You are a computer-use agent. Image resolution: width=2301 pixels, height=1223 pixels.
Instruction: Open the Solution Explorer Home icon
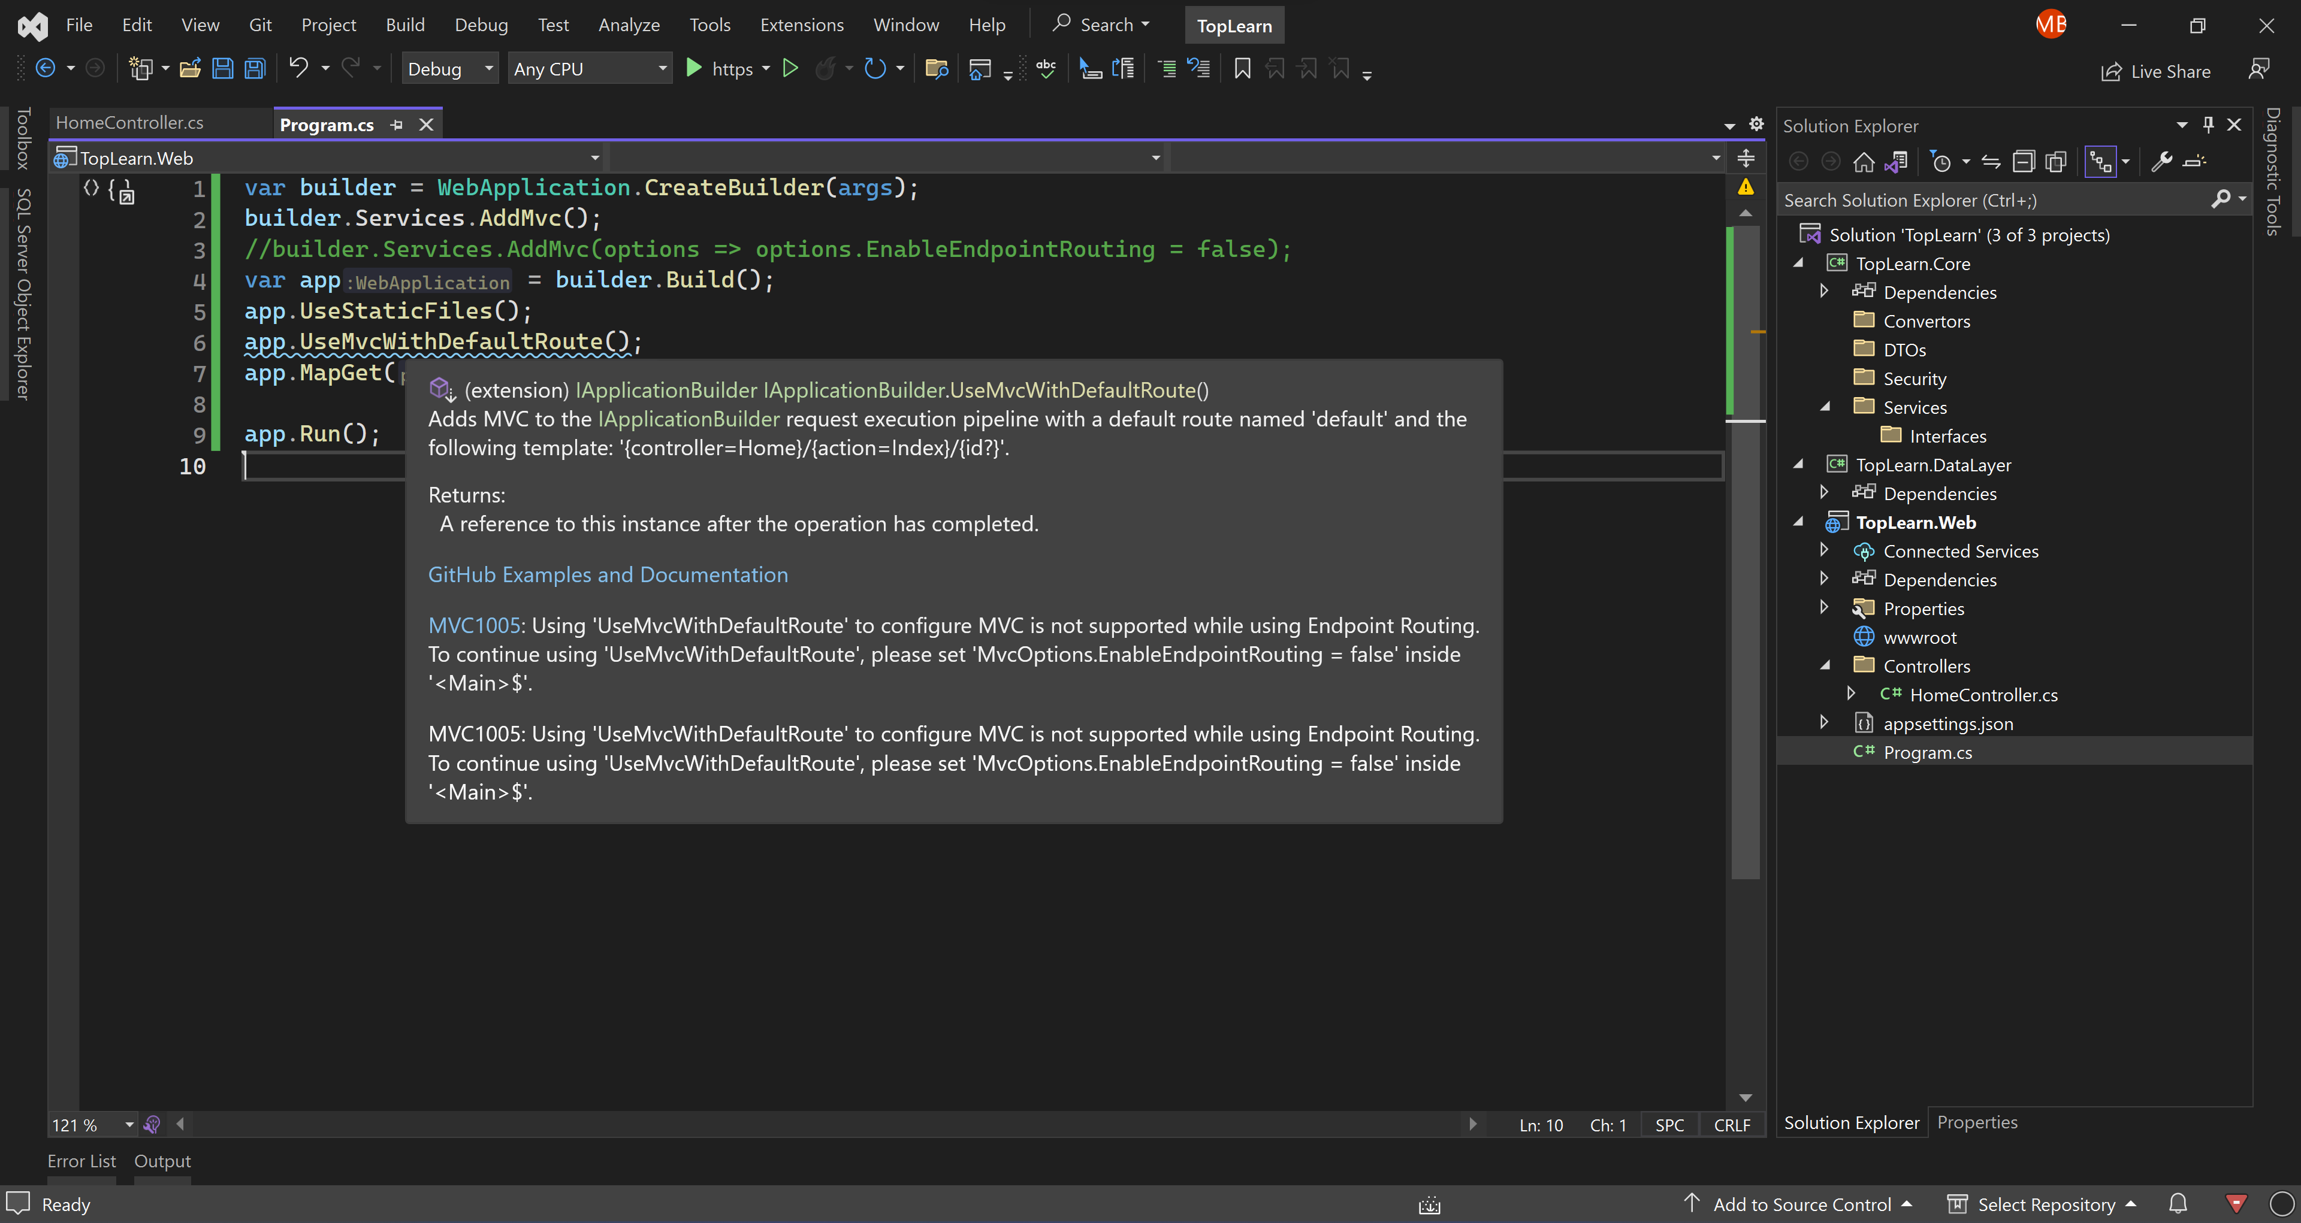(x=1864, y=162)
